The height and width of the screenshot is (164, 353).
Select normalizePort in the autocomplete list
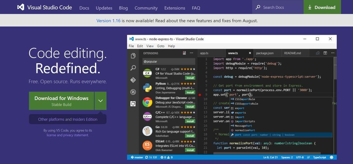click(245, 130)
